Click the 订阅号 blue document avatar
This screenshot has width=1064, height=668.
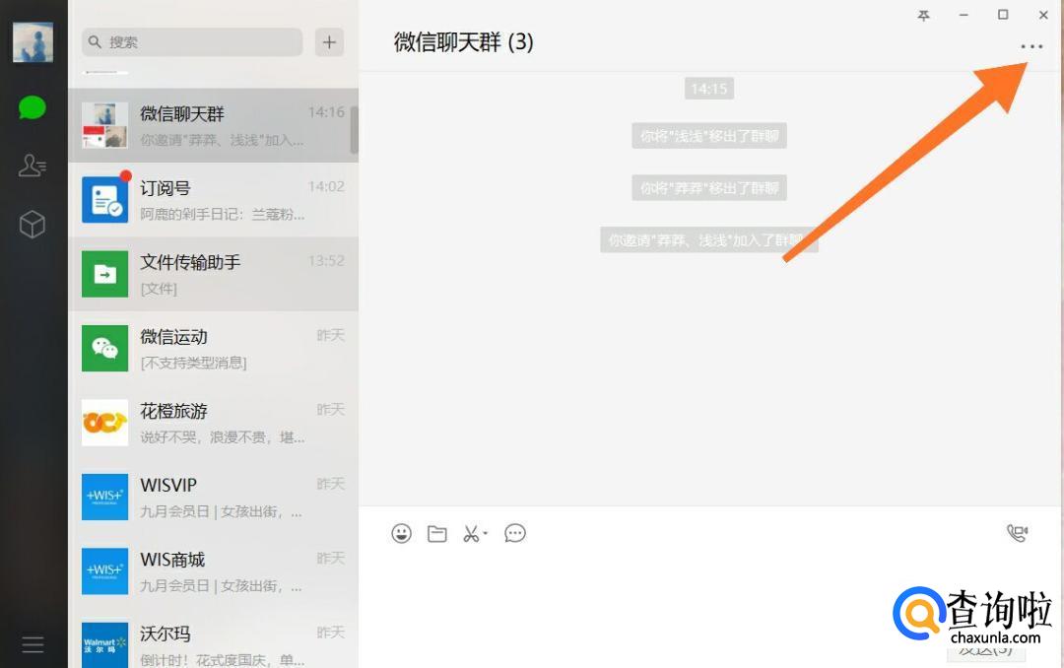coord(104,200)
